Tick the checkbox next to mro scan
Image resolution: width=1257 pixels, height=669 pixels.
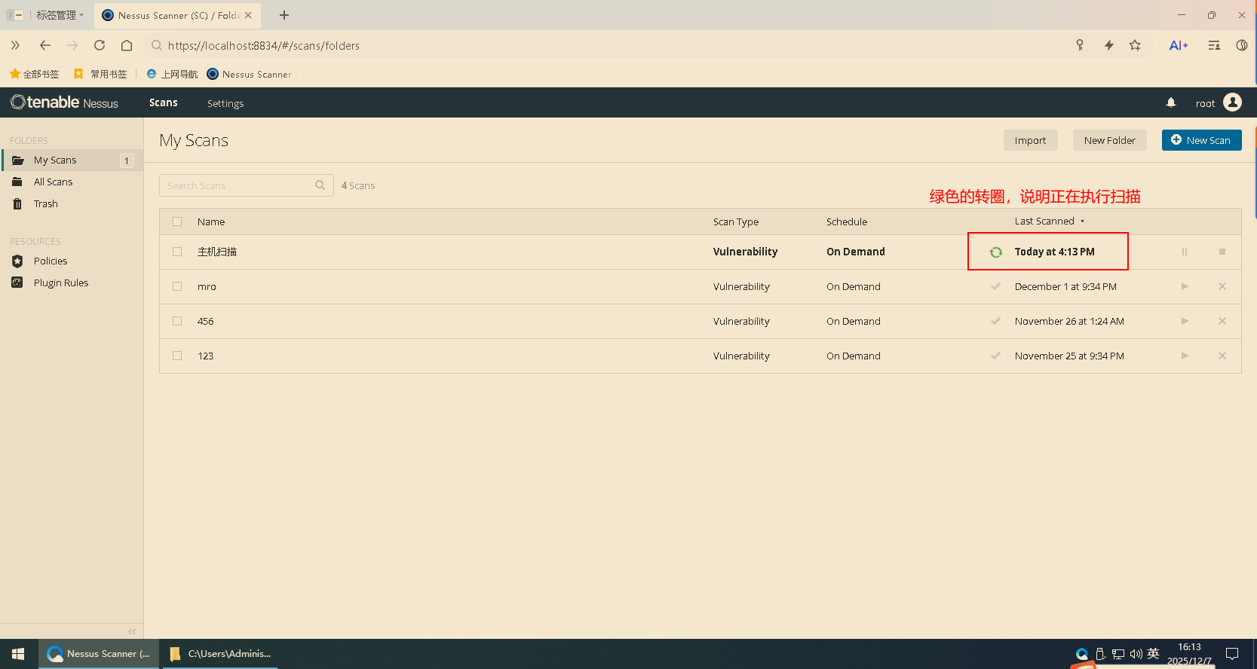coord(177,286)
